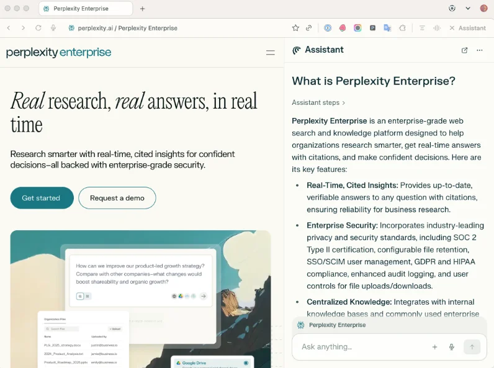Click the Assistant logo icon in the panel header

point(297,50)
